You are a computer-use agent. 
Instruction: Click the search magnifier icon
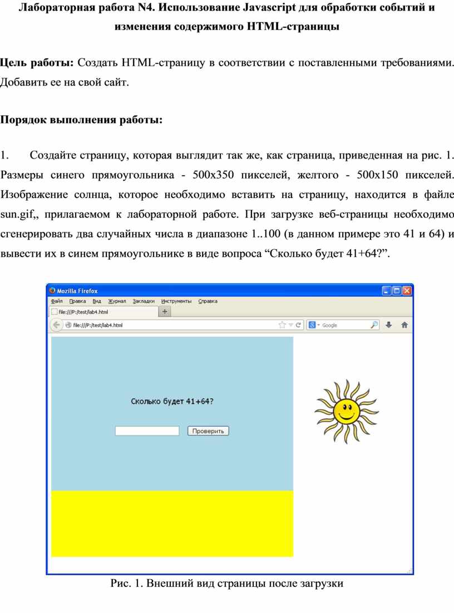pyautogui.click(x=374, y=325)
